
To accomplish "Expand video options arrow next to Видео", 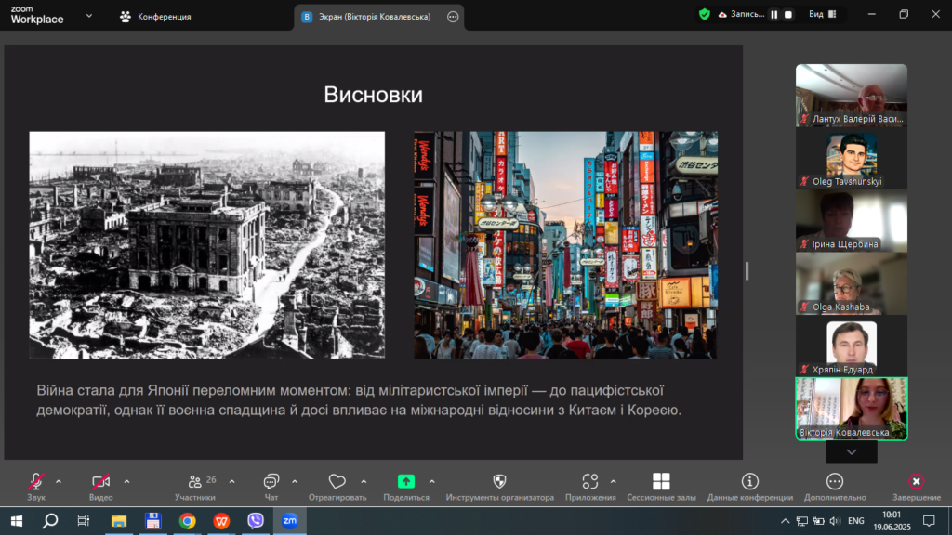I will tap(126, 481).
